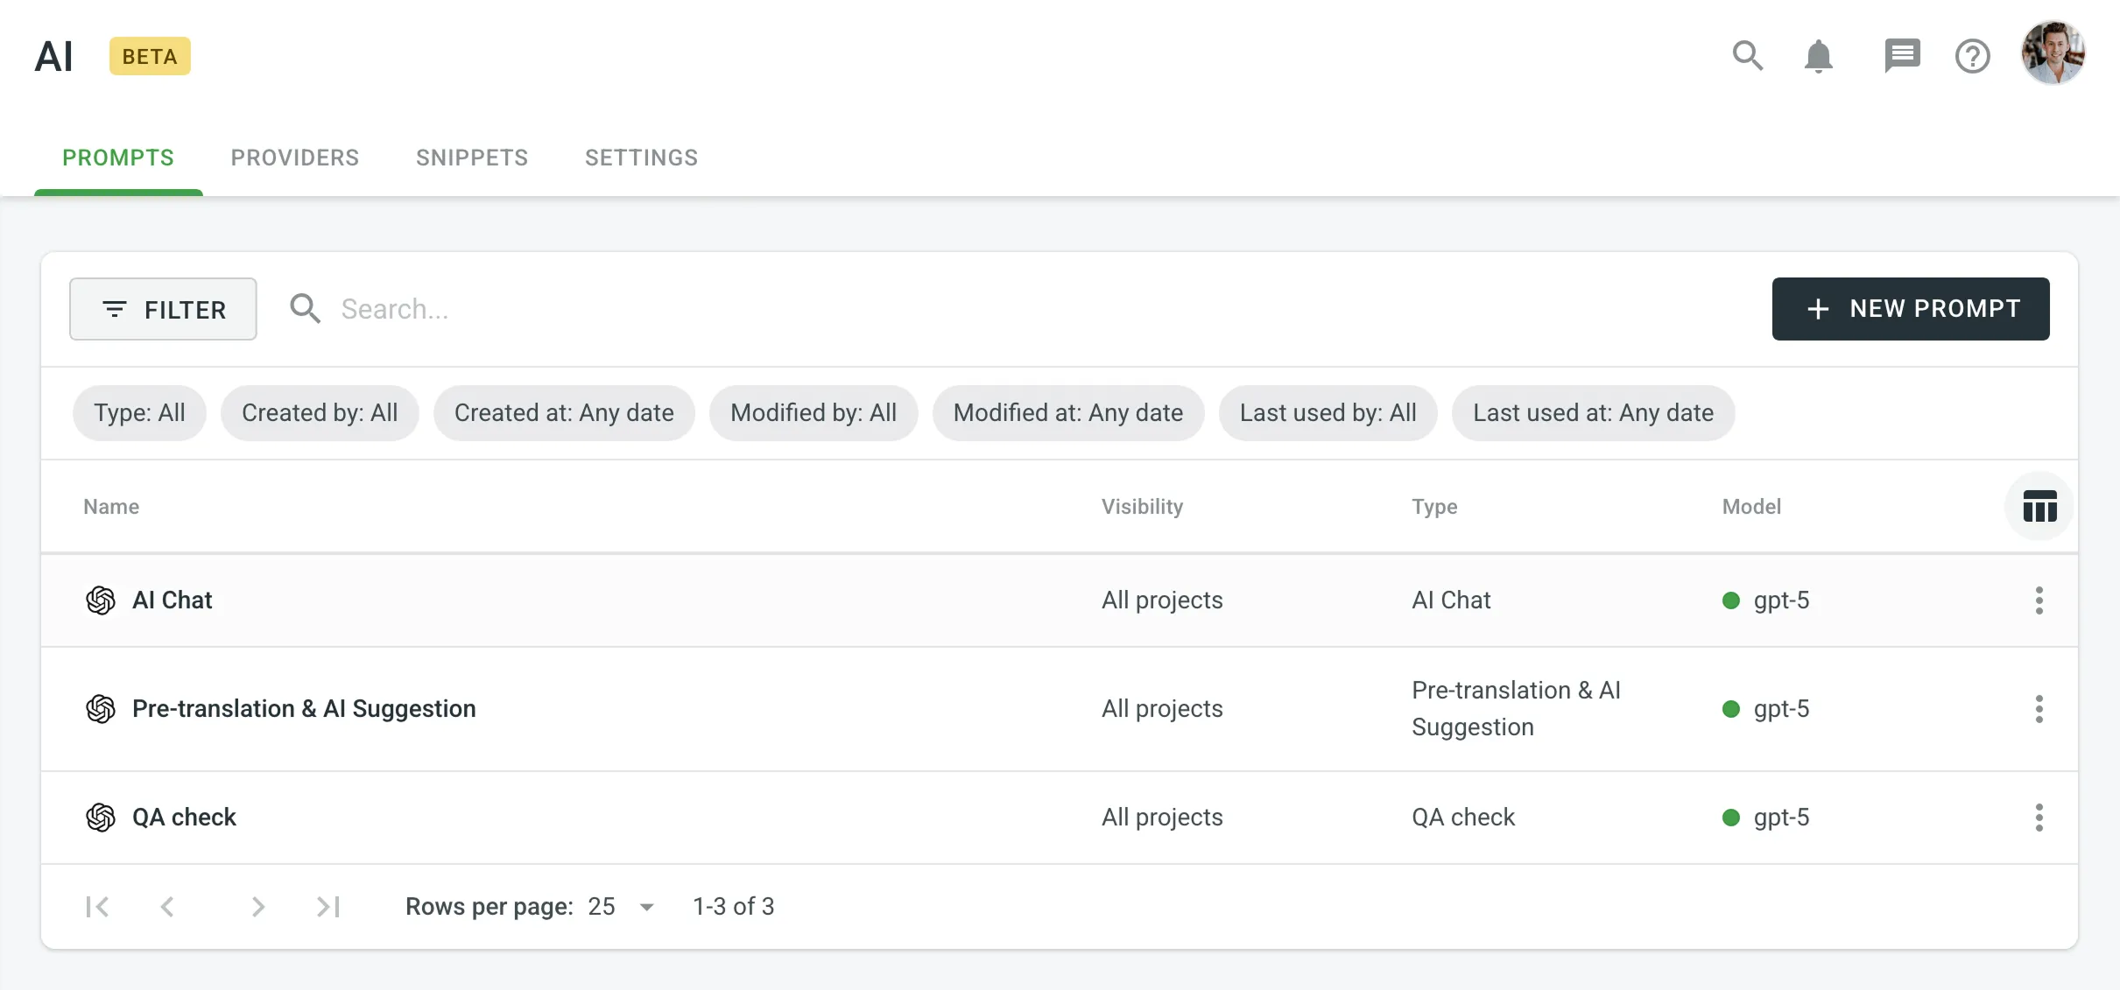
Task: Open the Type: All filter chip
Action: coord(139,413)
